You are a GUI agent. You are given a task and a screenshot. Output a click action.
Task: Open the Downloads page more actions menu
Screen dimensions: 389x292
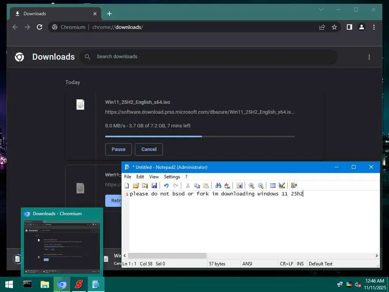point(369,57)
